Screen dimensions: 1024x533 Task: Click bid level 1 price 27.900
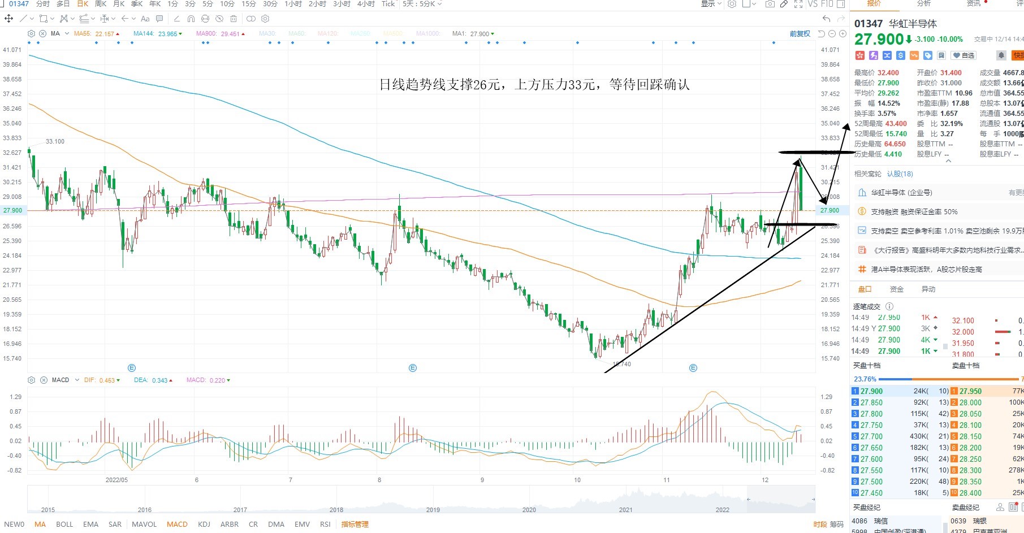tap(871, 391)
